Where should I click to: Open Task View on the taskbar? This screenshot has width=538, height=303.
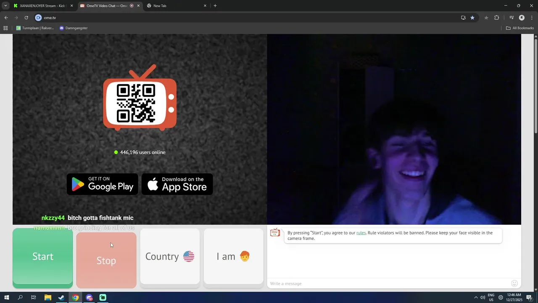point(34,298)
